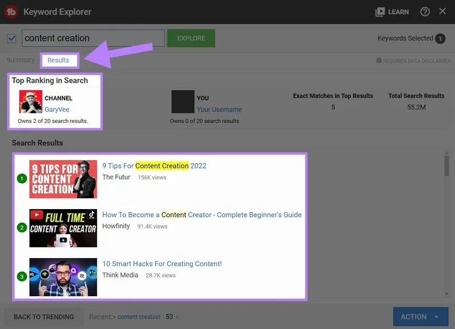Viewport: 455px width, 329px height.
Task: Expand the ACTION dropdown menu
Action: (x=420, y=317)
